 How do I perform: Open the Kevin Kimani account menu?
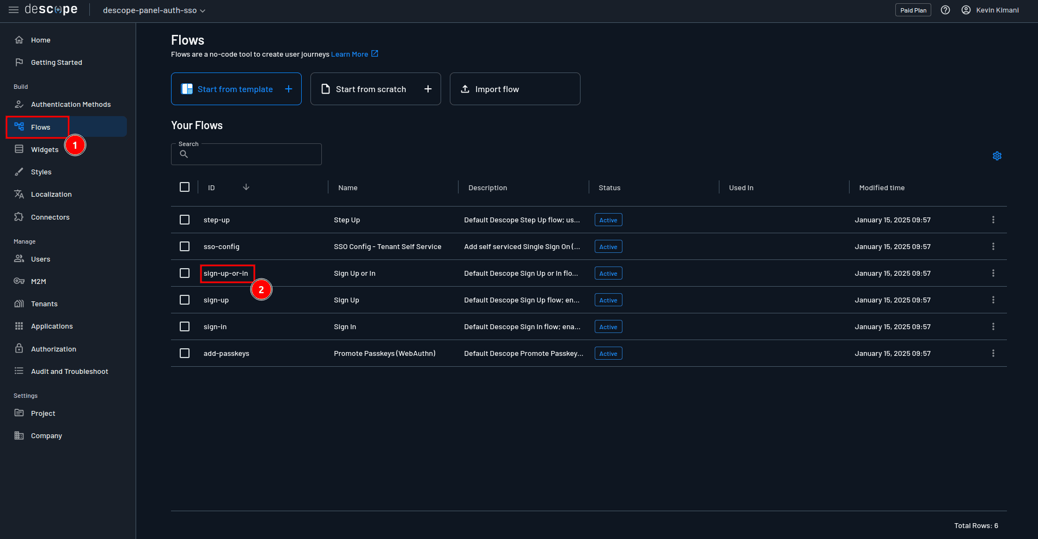[x=991, y=10]
